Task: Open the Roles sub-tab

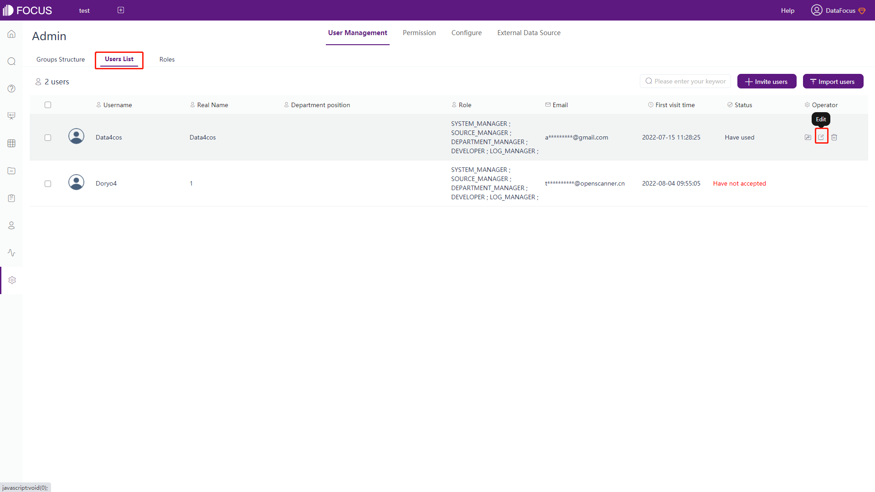Action: (167, 59)
